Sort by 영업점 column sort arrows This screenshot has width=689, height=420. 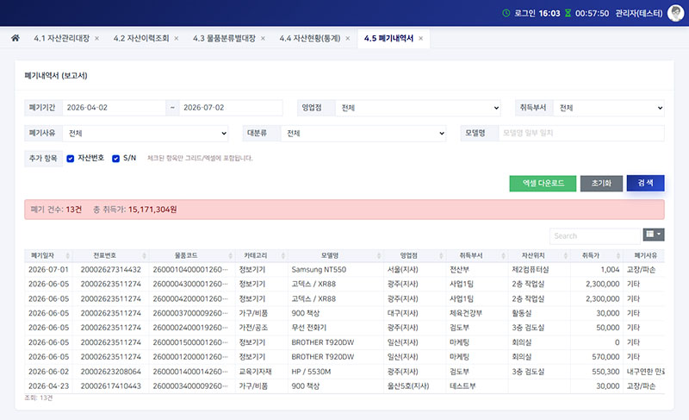click(441, 255)
